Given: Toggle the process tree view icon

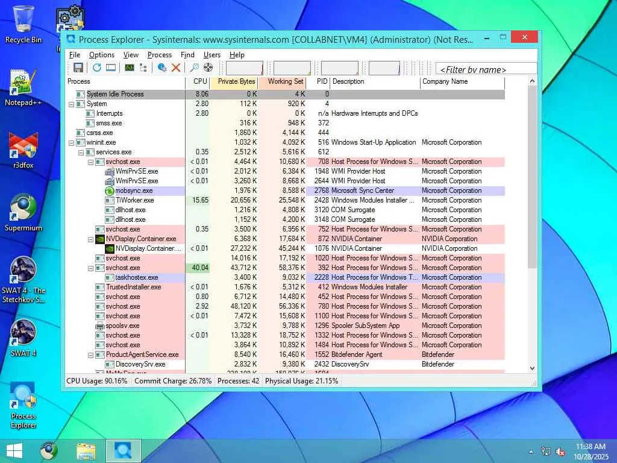Looking at the screenshot, I should point(143,68).
